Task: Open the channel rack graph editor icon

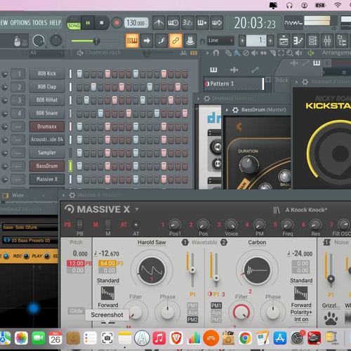Action: pos(183,53)
